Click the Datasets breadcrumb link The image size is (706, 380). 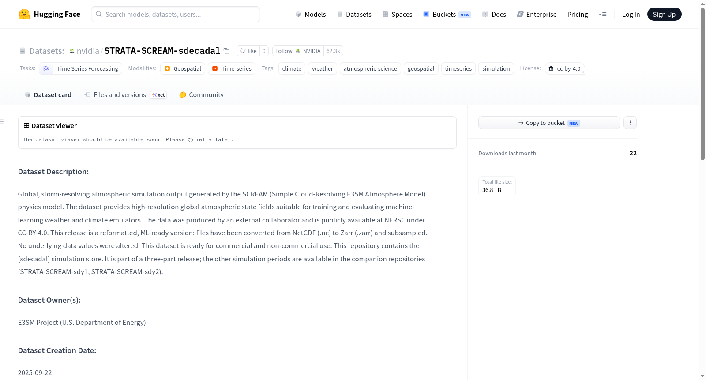pyautogui.click(x=47, y=51)
